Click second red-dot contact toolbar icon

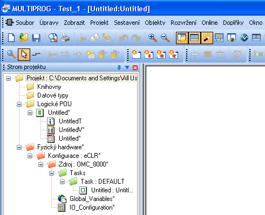click(x=149, y=54)
